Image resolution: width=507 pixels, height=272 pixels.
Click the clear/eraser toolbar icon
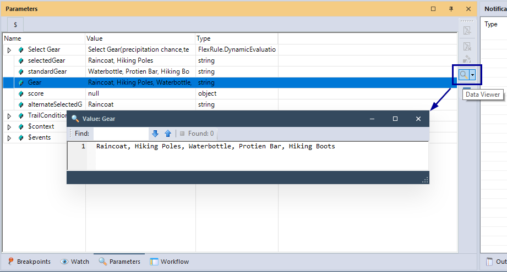tap(467, 59)
